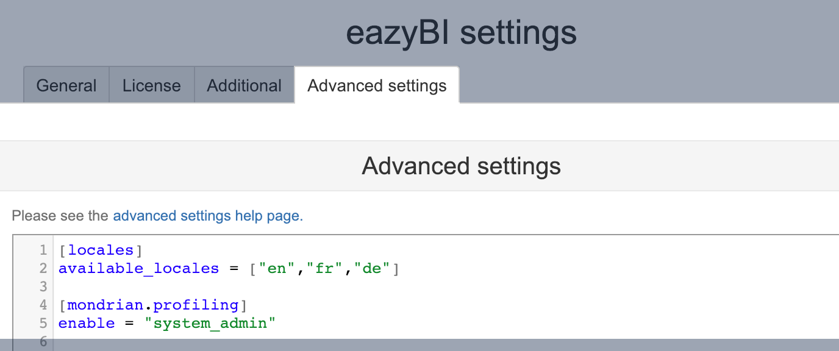Screen dimensions: 839x351
Task: Click the enable setting keyword
Action: coord(87,323)
